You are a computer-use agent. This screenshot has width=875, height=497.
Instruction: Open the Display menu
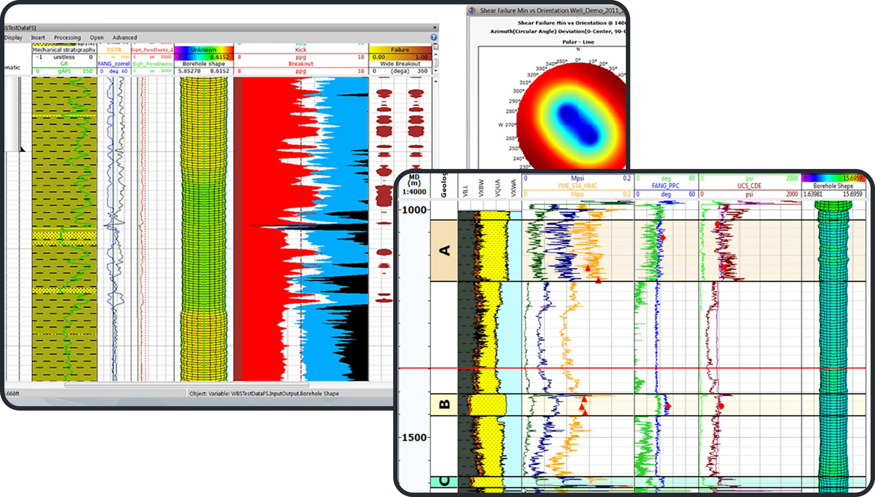14,37
